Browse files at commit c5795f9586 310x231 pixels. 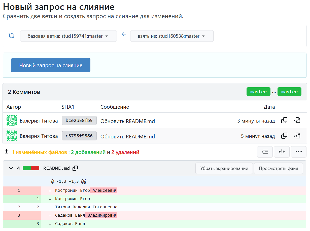297,136
